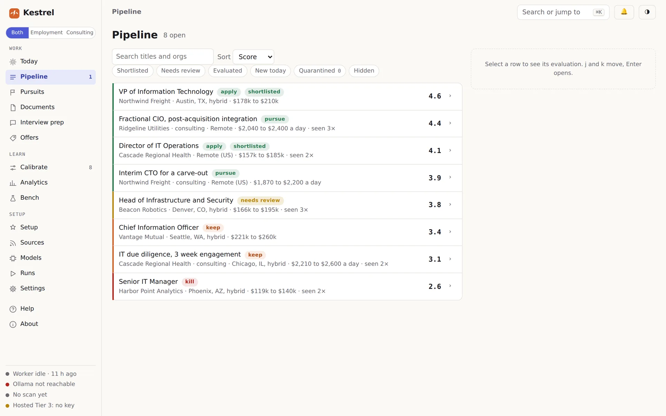Click the Bench flask icon
666x416 pixels.
[x=13, y=198]
